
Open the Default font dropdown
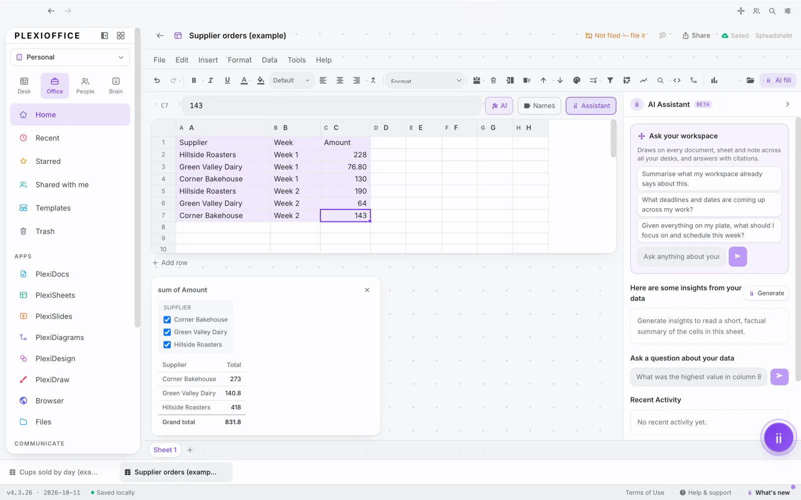coord(291,80)
